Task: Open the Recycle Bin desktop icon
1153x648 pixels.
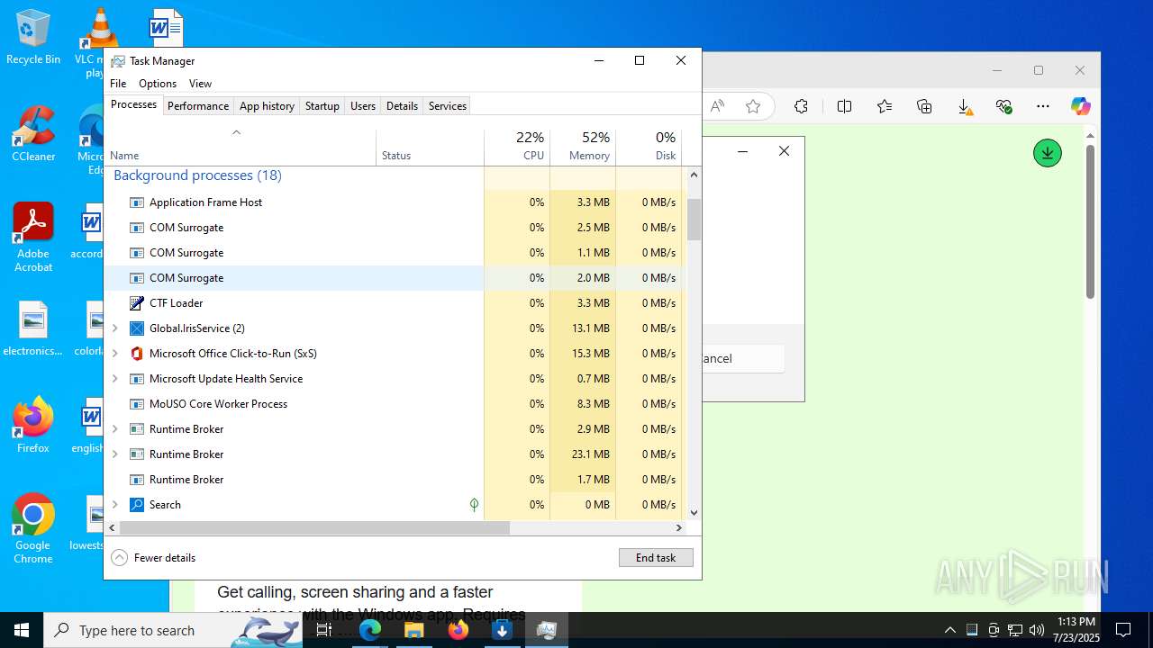Action: (33, 38)
